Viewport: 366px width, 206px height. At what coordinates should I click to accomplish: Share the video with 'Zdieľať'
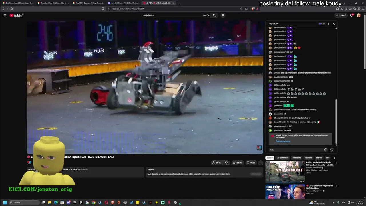tap(238, 163)
